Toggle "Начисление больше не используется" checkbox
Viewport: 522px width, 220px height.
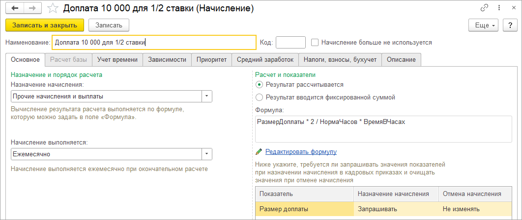point(315,42)
